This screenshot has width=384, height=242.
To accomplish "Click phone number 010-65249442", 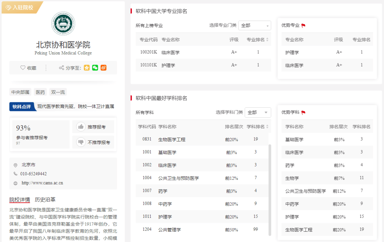I will pos(33,174).
